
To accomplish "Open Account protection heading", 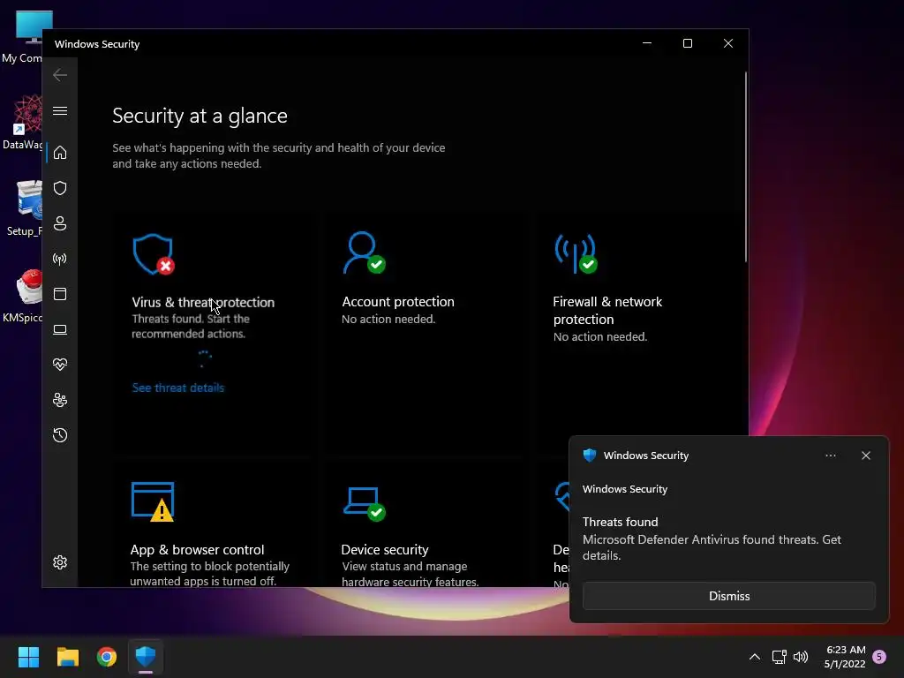I will (x=398, y=302).
